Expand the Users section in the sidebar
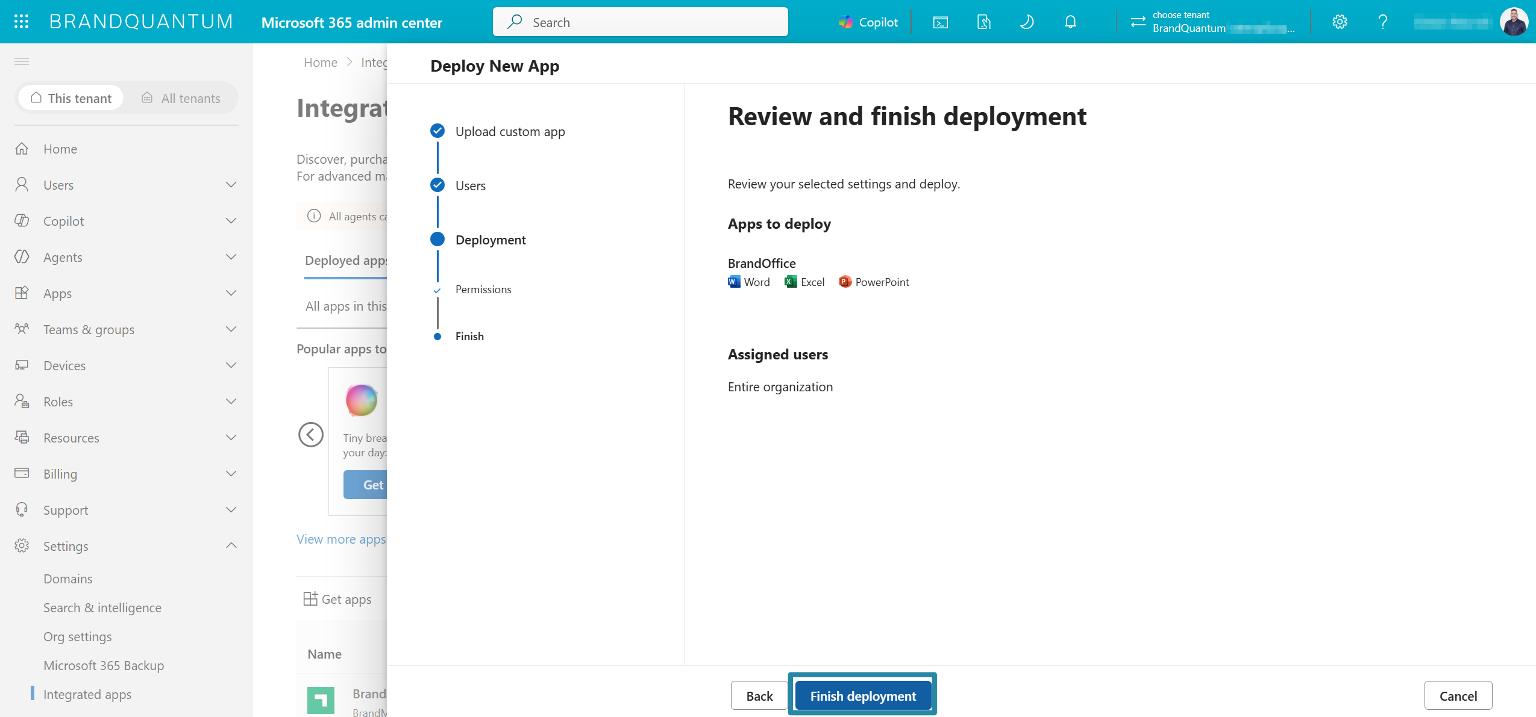The height and width of the screenshot is (717, 1536). click(231, 185)
